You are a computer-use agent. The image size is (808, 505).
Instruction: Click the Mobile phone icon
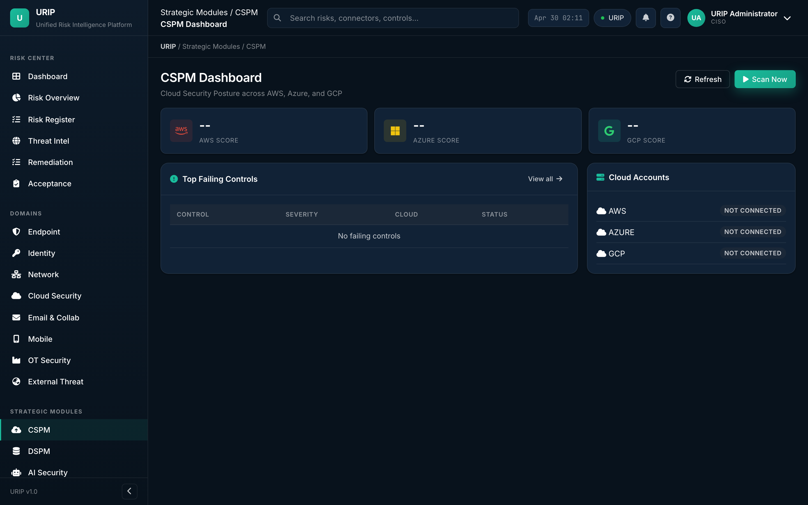(x=16, y=339)
